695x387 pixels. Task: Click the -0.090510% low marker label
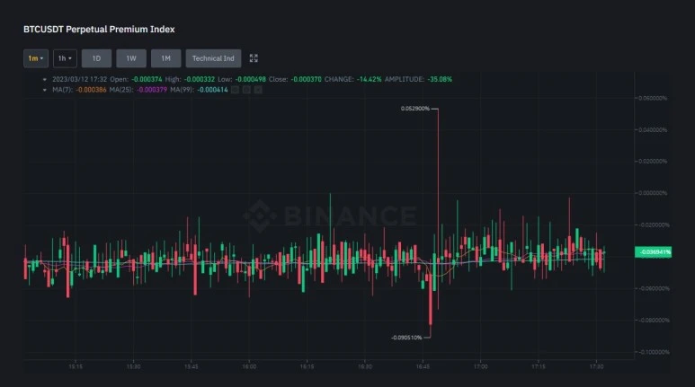pyautogui.click(x=406, y=338)
